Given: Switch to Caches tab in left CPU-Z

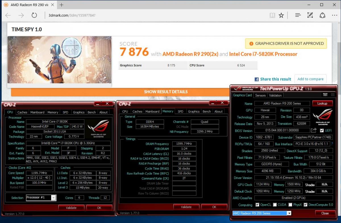Looking at the screenshot, I should point(22,112).
